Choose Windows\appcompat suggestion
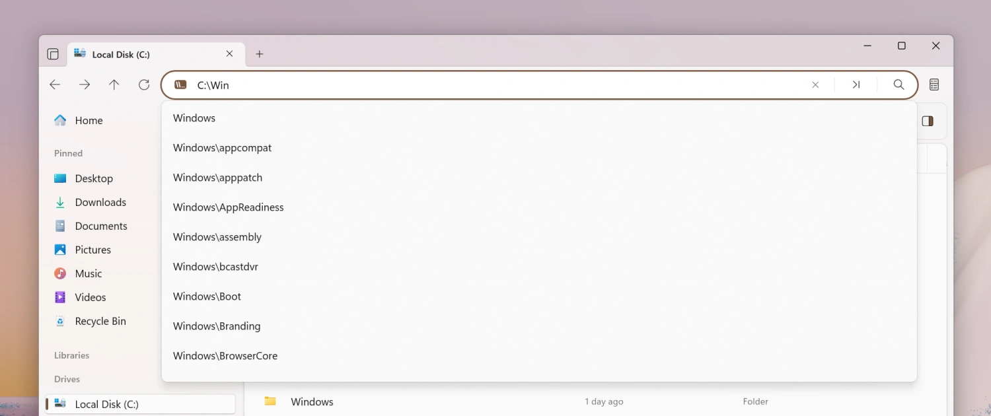The image size is (991, 416). pyautogui.click(x=222, y=148)
